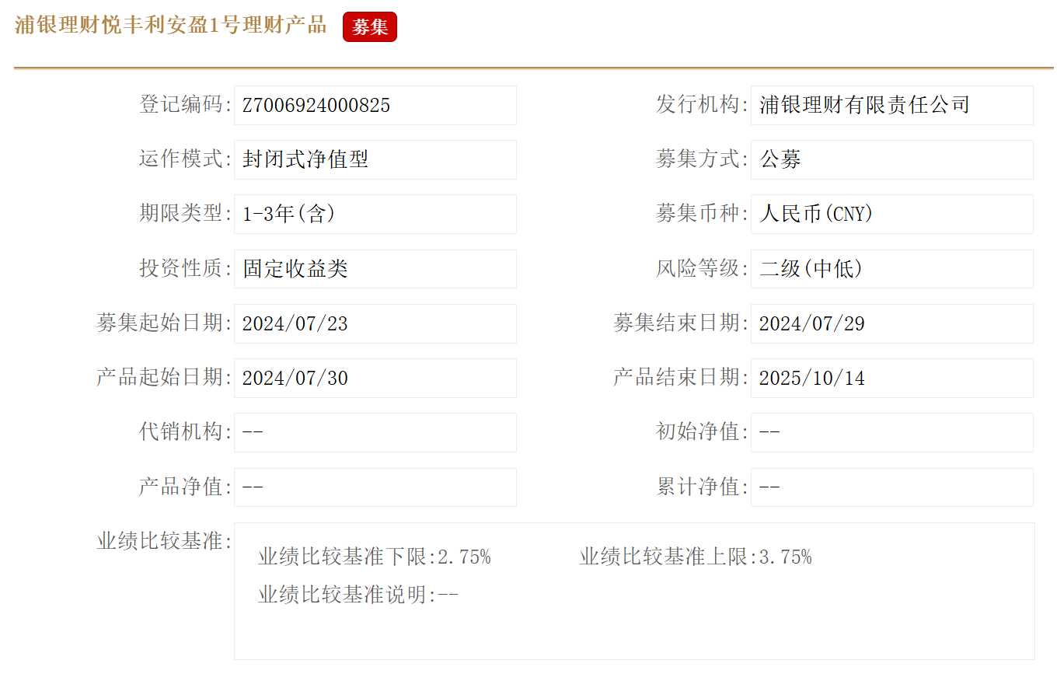Viewport: 1057px width, 674px height.
Task: Click the benchmark upper limit text 3.75%
Action: click(x=786, y=557)
